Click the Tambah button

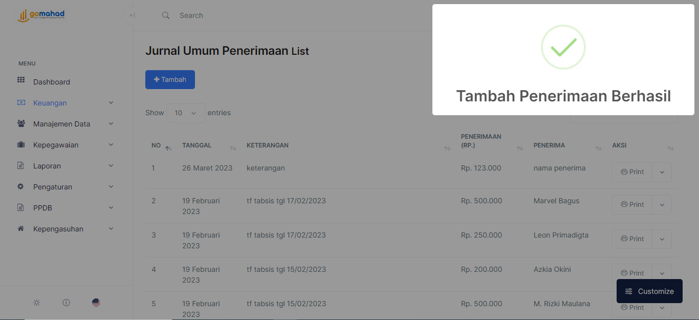(x=170, y=80)
